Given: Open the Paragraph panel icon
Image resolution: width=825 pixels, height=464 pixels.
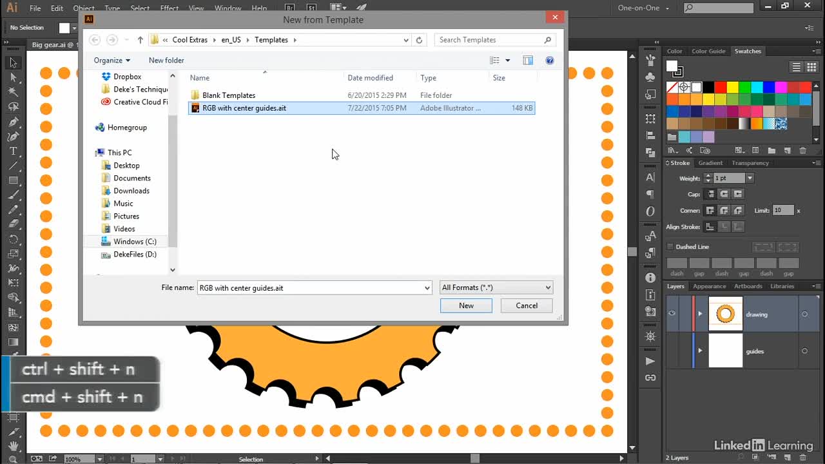Looking at the screenshot, I should pos(650,194).
